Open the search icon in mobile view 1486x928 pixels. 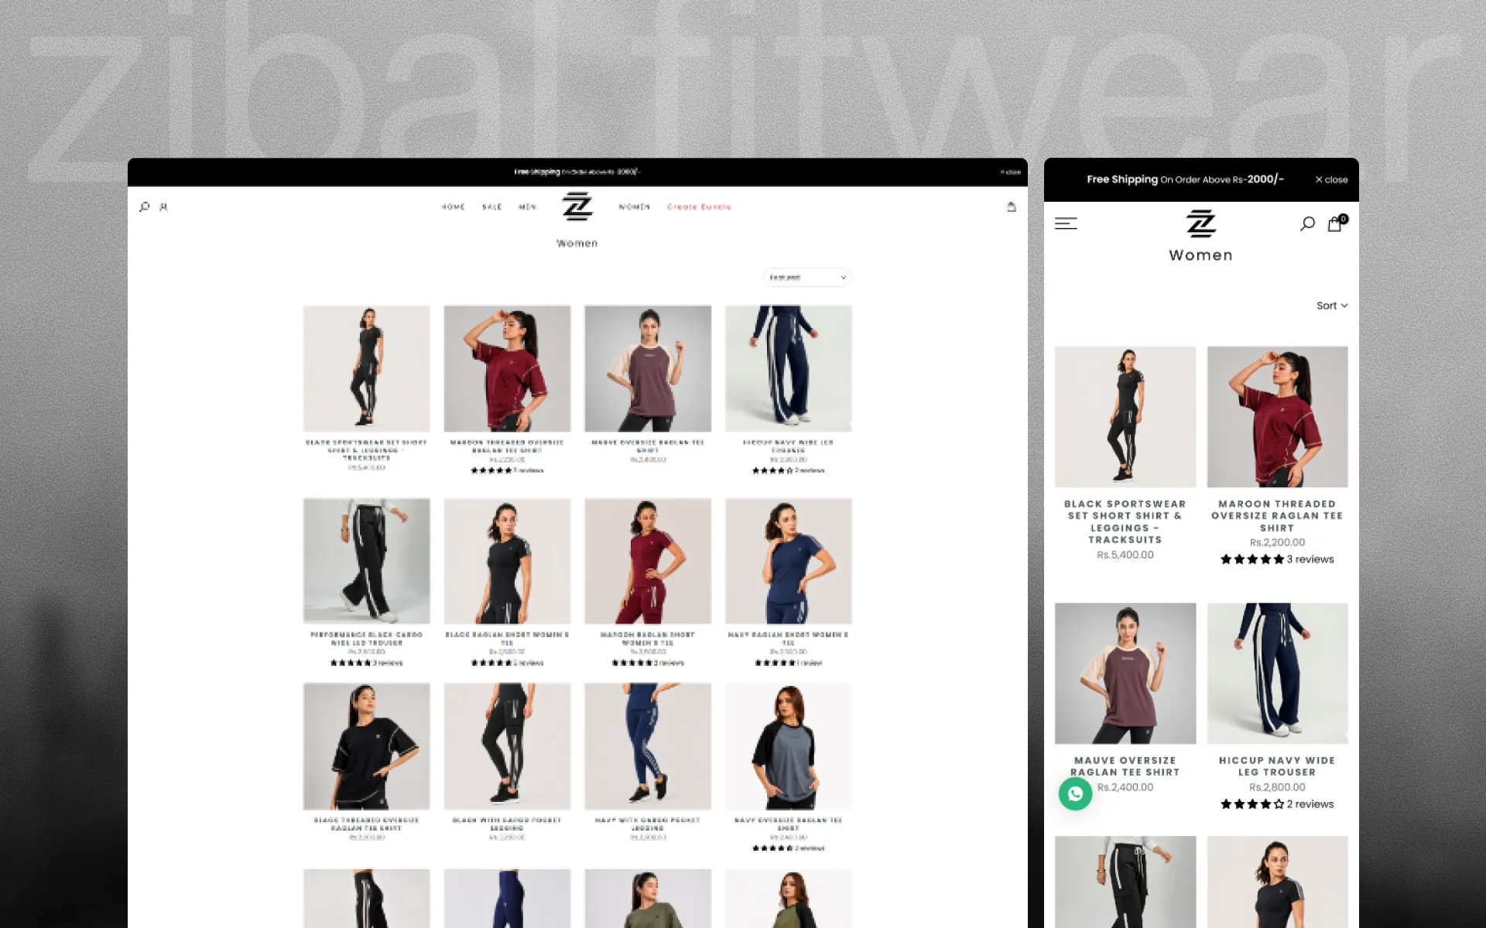[1307, 223]
